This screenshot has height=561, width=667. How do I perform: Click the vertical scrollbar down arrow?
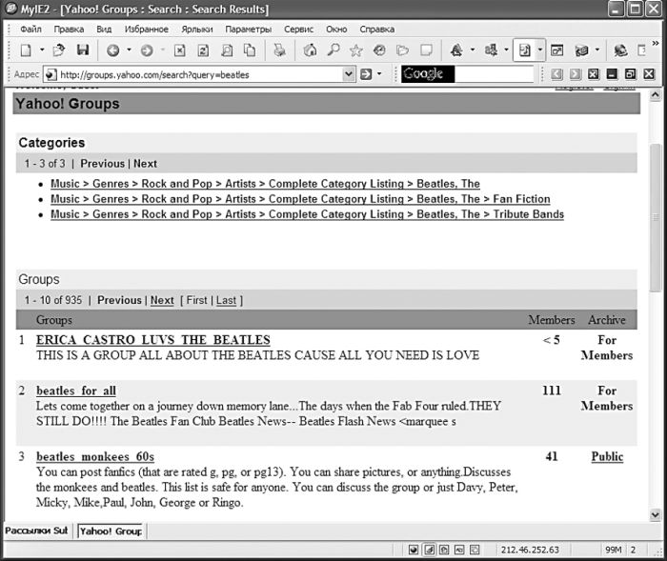coord(655,514)
